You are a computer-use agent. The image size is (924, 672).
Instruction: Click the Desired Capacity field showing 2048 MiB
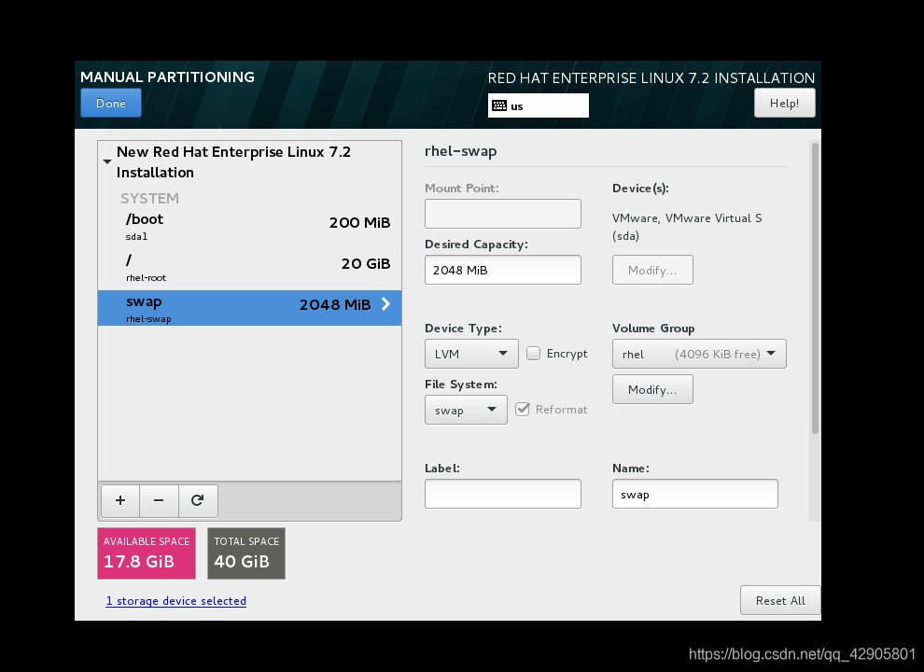[503, 270]
